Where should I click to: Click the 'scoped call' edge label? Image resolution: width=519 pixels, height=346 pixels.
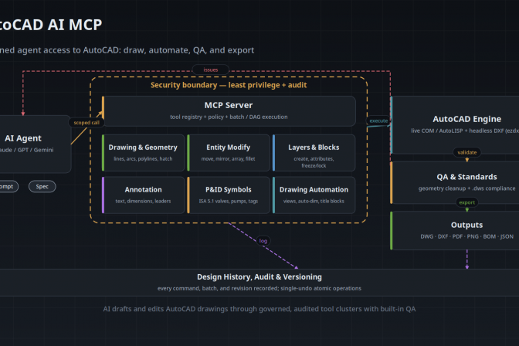(86, 123)
